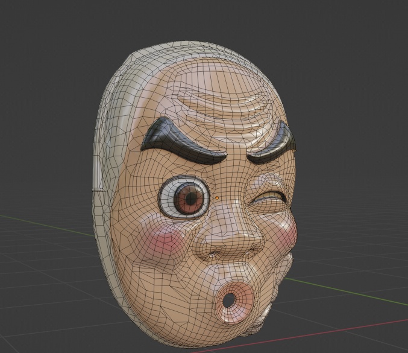Click the orange object origin dot
408x353 pixels.
[217, 198]
